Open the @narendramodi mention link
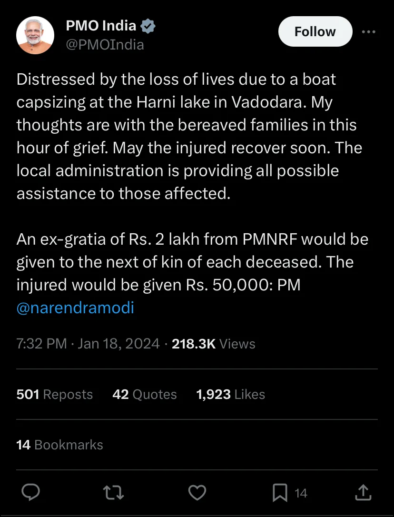This screenshot has height=517, width=394. pyautogui.click(x=75, y=308)
